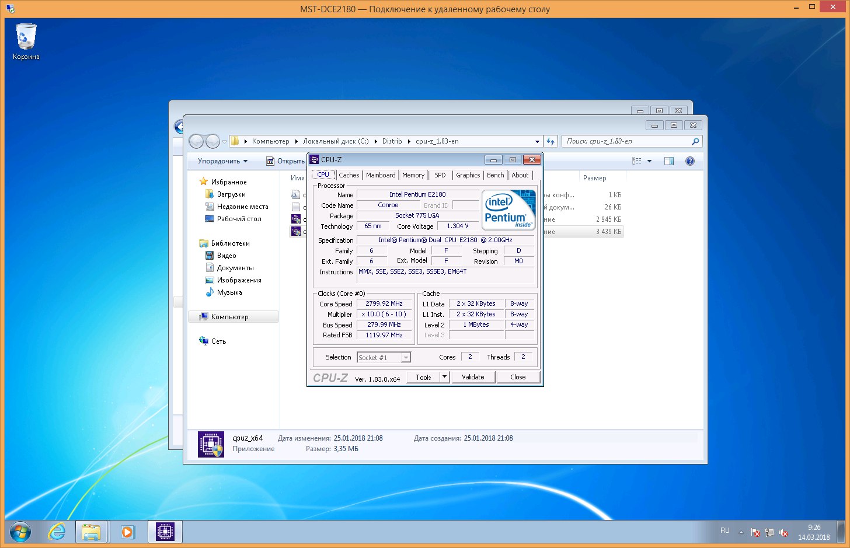Viewport: 850px width, 548px height.
Task: Click the Explorer Back navigation button
Action: [x=197, y=141]
